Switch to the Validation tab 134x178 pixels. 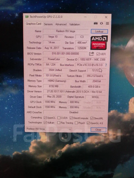pos(75,24)
